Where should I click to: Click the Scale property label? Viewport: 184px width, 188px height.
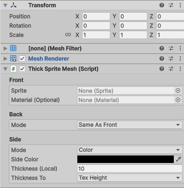pyautogui.click(x=16, y=35)
